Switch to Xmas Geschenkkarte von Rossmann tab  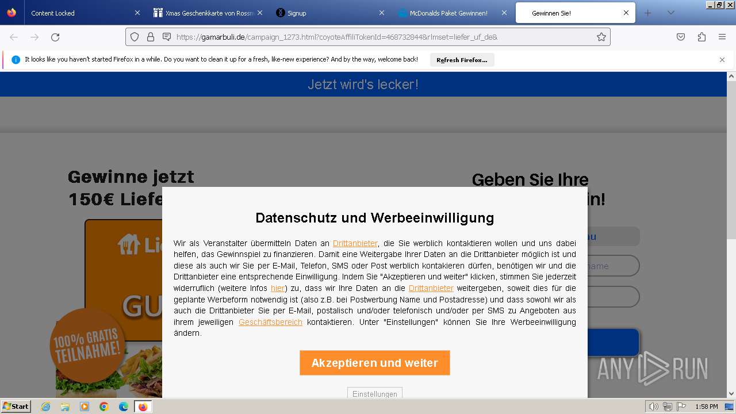pyautogui.click(x=207, y=13)
